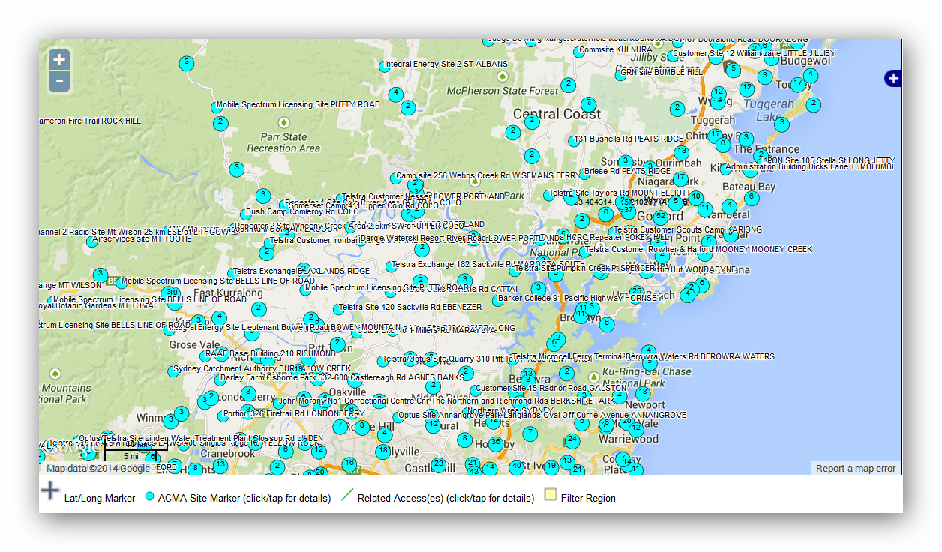Zoom out on the map
The image size is (942, 552).
(x=59, y=82)
